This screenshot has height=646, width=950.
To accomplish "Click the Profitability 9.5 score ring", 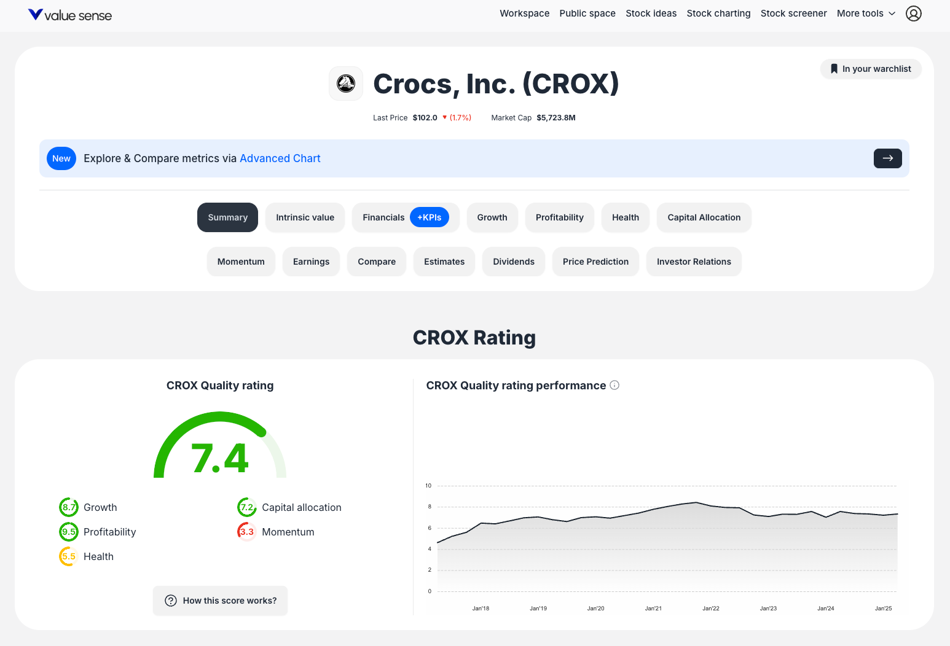I will (69, 532).
